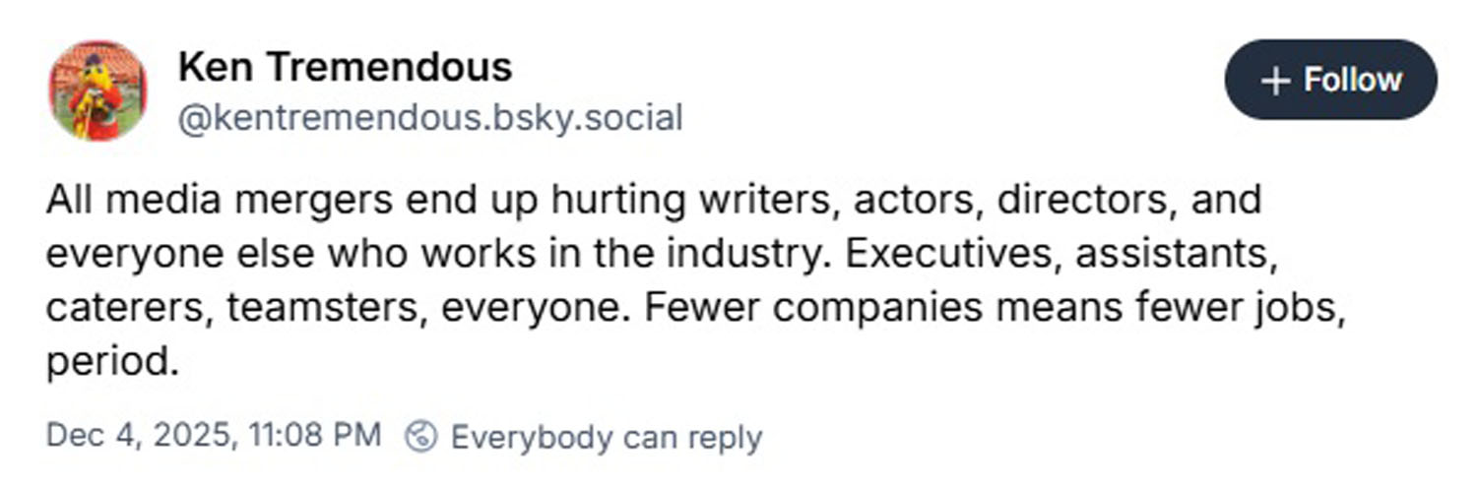Image resolution: width=1477 pixels, height=485 pixels.
Task: Click the reply-settings icon beside the timestamp
Action: point(421,436)
